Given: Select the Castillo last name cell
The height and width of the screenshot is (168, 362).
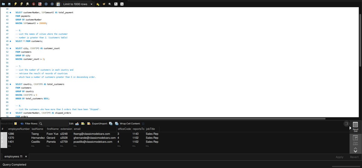Looking at the screenshot, I should point(38,141).
